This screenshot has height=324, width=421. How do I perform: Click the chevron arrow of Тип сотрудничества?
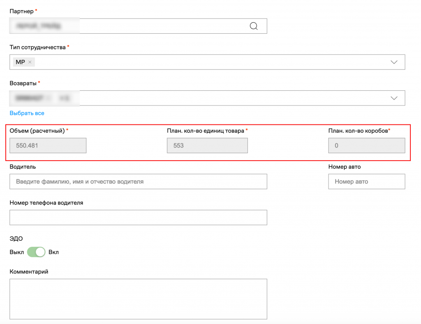(x=394, y=62)
